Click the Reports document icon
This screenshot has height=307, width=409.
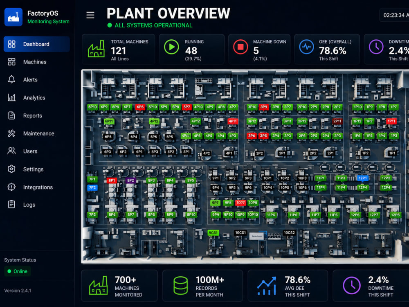click(11, 115)
